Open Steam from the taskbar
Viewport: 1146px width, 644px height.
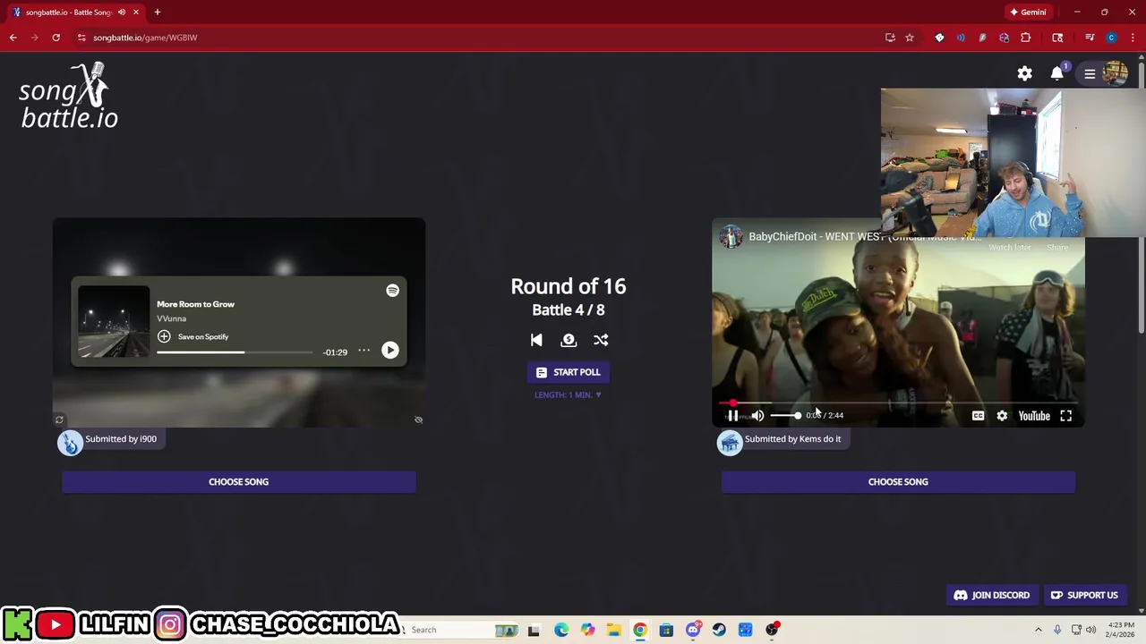pyautogui.click(x=719, y=630)
